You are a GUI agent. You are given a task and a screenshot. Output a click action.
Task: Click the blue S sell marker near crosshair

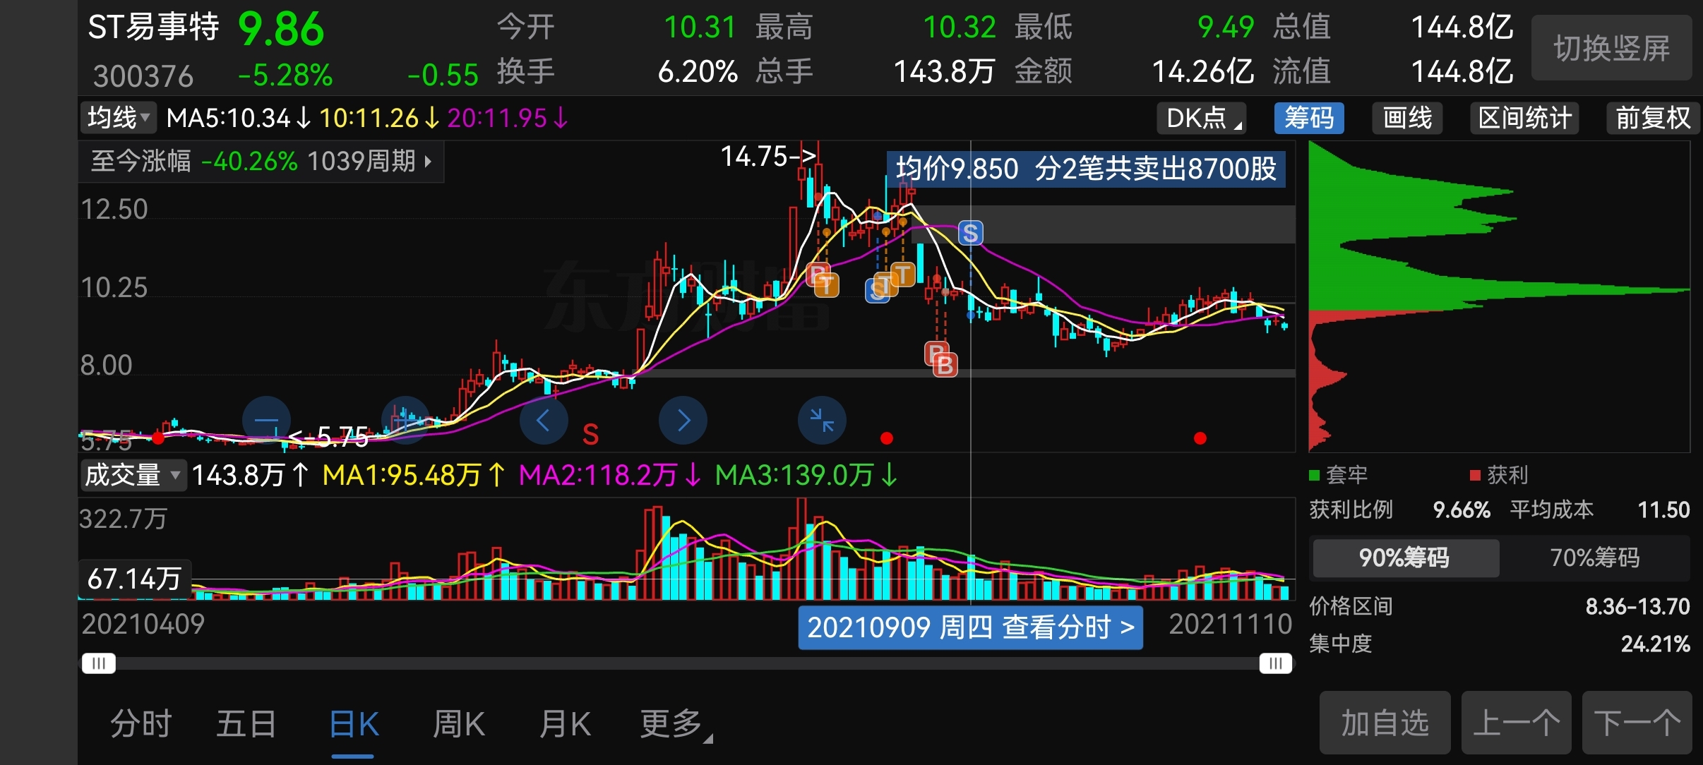pyautogui.click(x=970, y=233)
